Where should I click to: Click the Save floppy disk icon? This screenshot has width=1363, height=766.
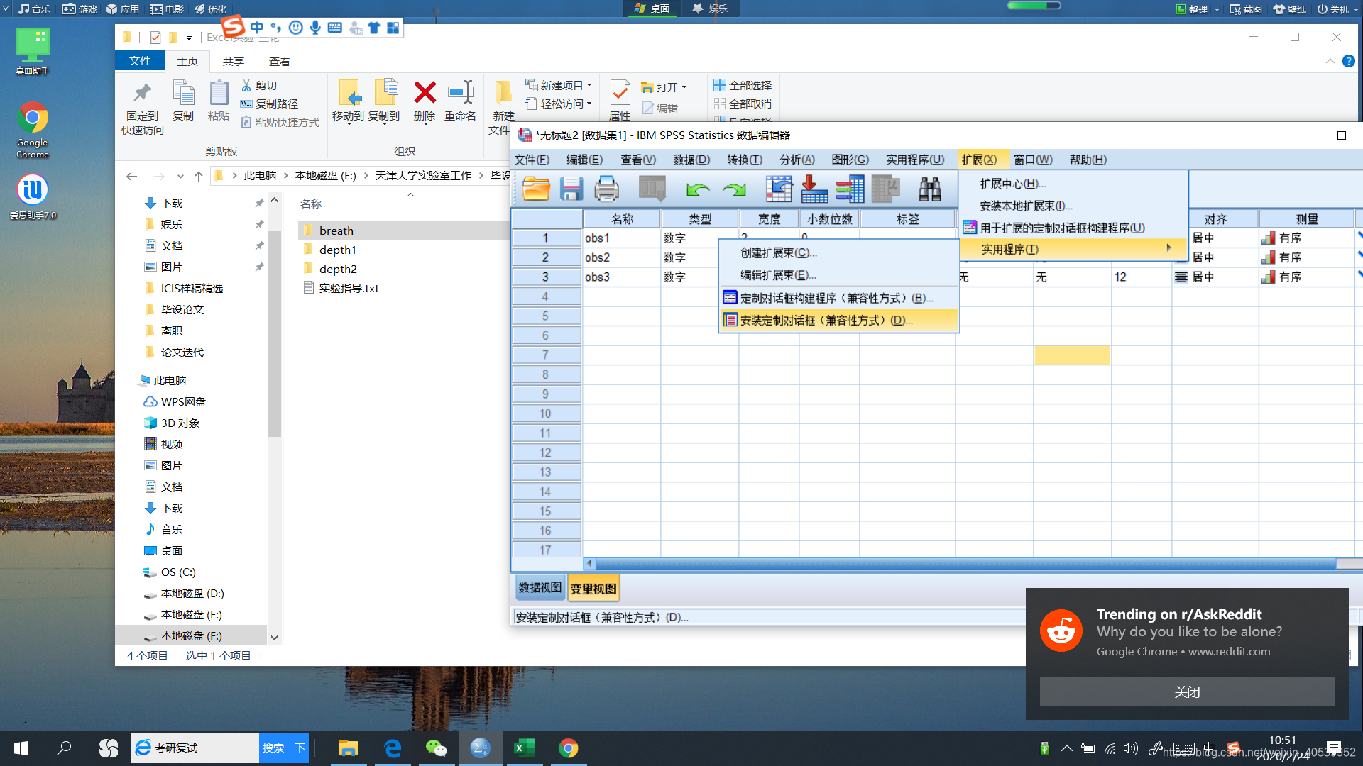coord(571,189)
